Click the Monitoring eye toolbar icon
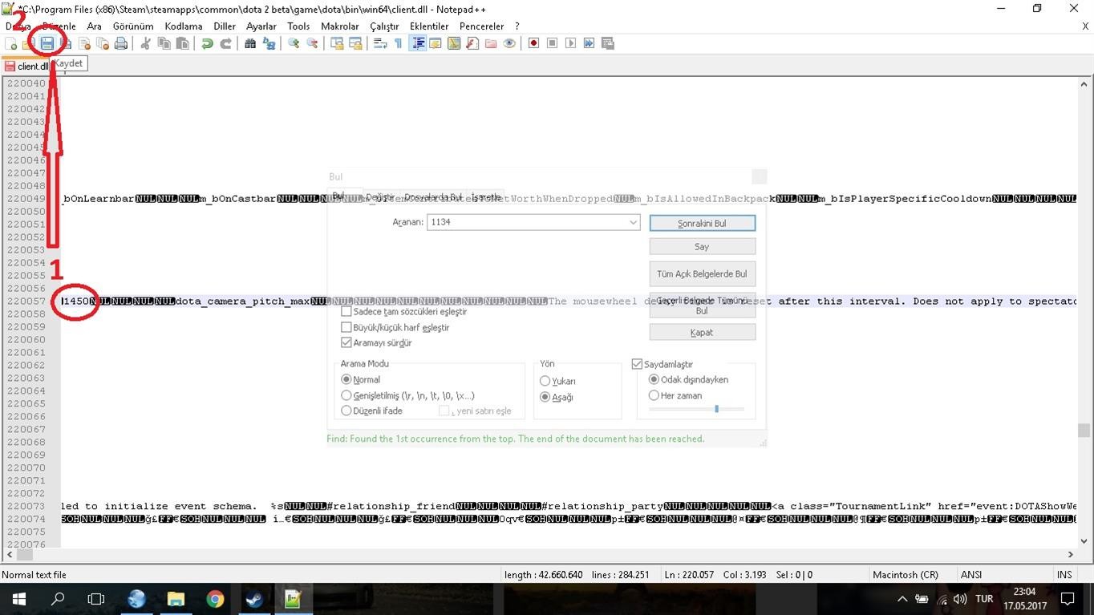Viewport: 1094px width, 615px height. 509,43
